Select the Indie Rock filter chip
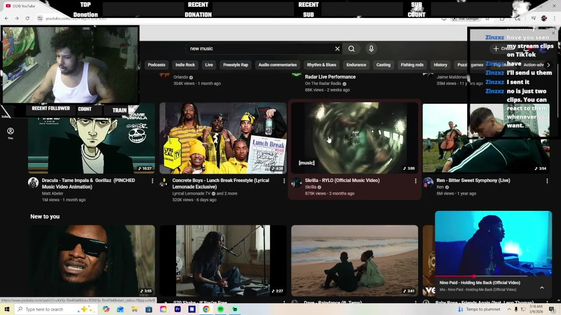The width and height of the screenshot is (561, 315). point(185,65)
